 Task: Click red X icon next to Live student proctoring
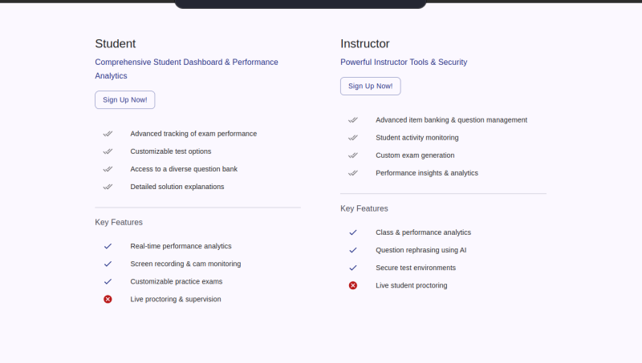point(353,285)
